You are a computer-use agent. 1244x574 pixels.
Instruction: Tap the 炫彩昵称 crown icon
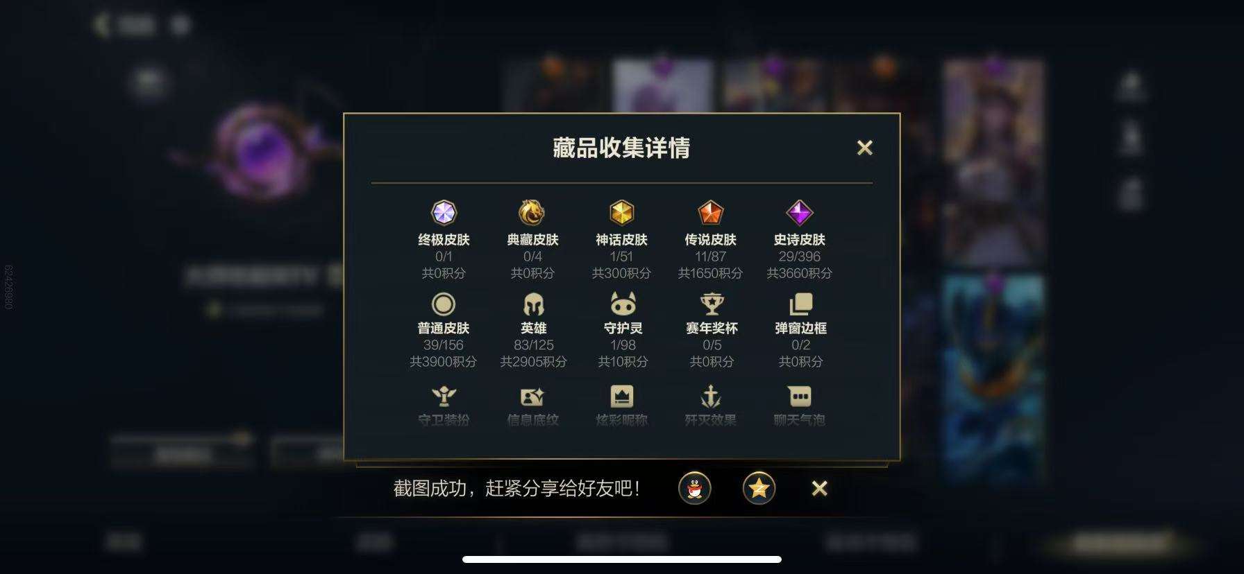pyautogui.click(x=621, y=397)
